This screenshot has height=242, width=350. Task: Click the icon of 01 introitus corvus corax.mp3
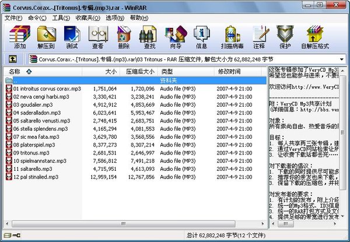pos(9,89)
